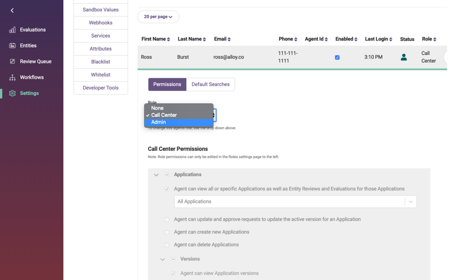Select the Permissions tab

pyautogui.click(x=167, y=84)
